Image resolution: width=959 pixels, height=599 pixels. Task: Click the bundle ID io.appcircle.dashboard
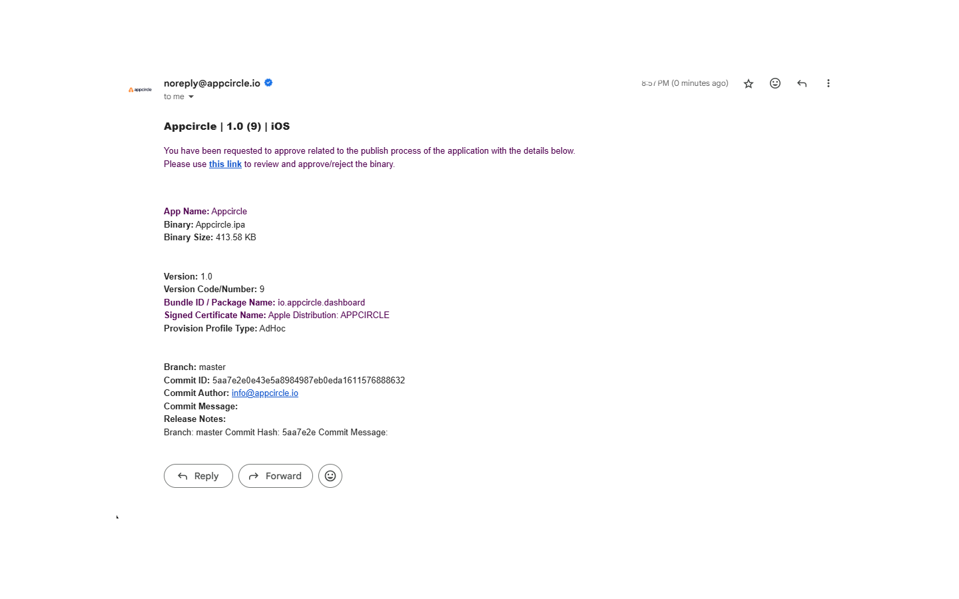321,303
